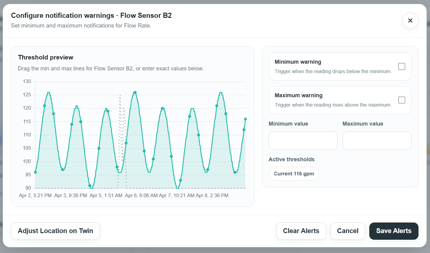430x253 pixels.
Task: Select the Current 116 gpm chip
Action: 294,174
